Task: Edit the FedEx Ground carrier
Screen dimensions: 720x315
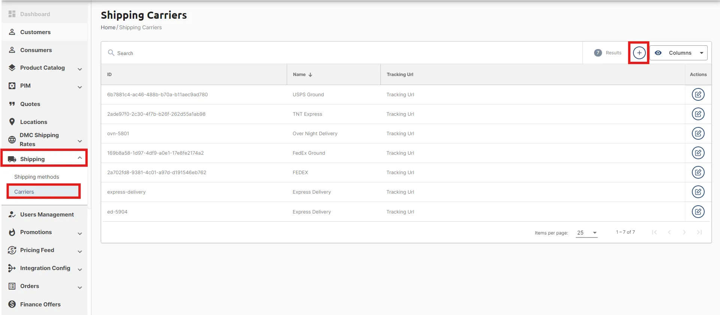Action: click(x=698, y=153)
